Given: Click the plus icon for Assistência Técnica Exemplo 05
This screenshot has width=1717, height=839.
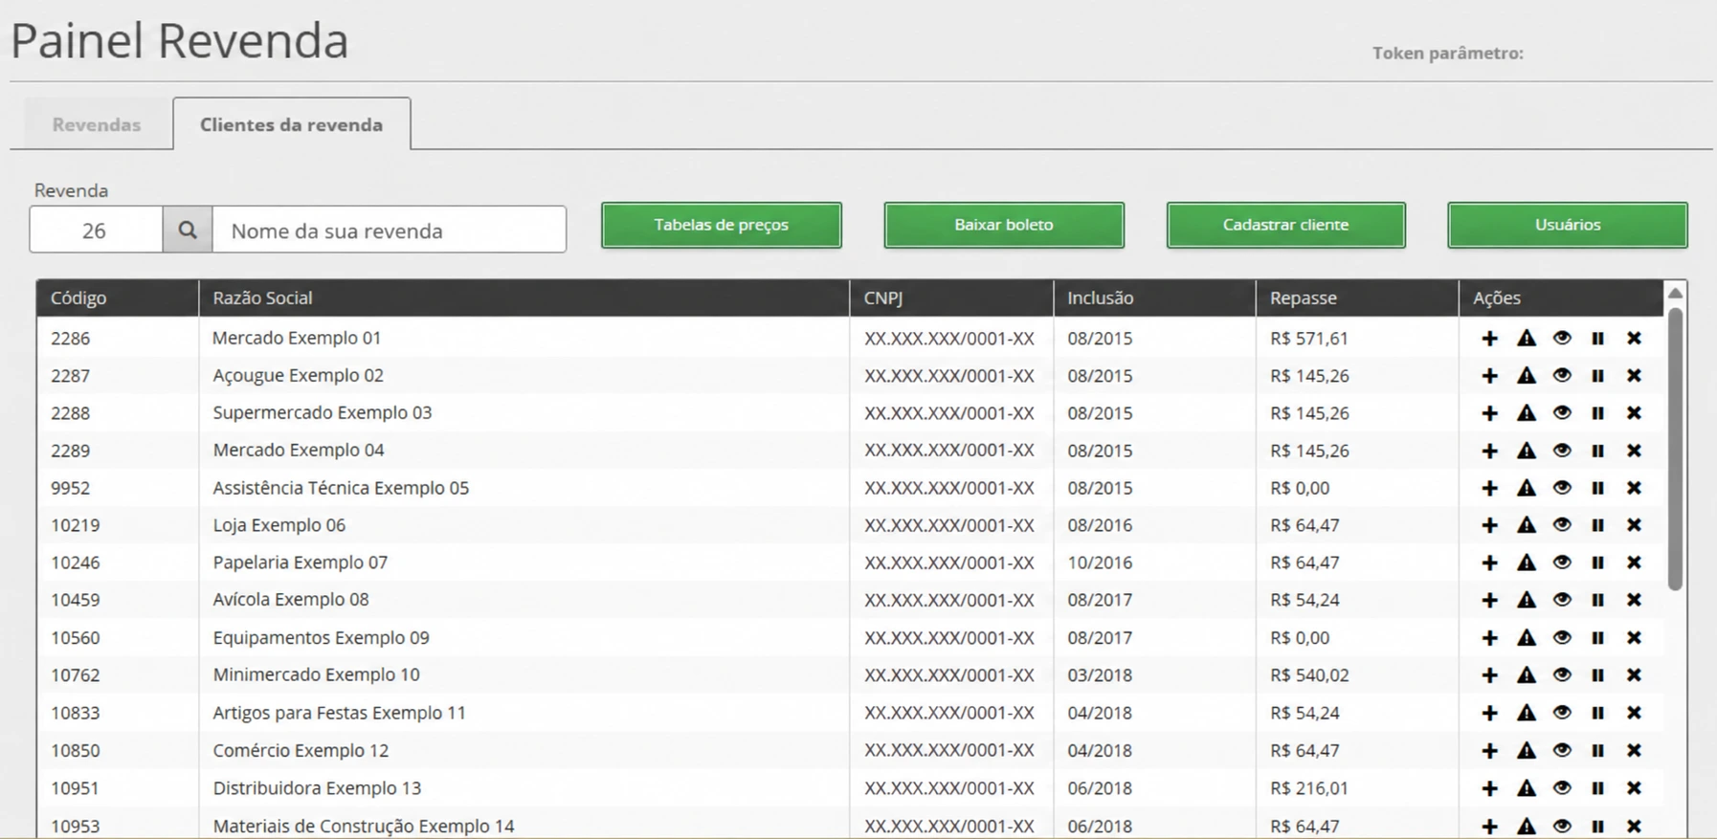Looking at the screenshot, I should pyautogui.click(x=1489, y=488).
